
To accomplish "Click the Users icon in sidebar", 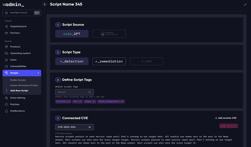I will click(6, 60).
